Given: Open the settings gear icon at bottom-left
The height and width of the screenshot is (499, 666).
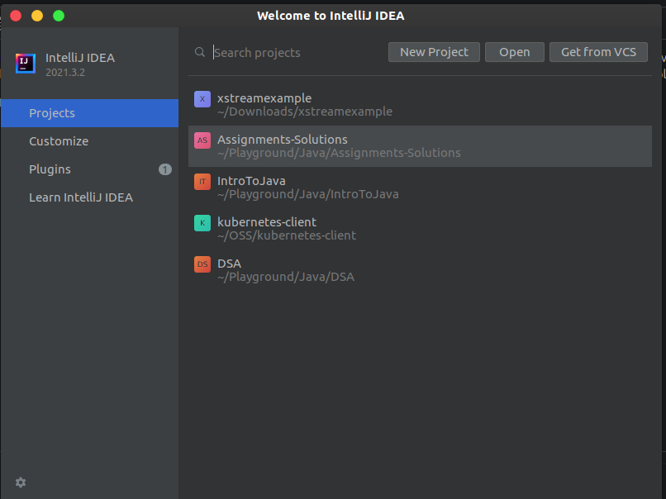Looking at the screenshot, I should tap(21, 482).
